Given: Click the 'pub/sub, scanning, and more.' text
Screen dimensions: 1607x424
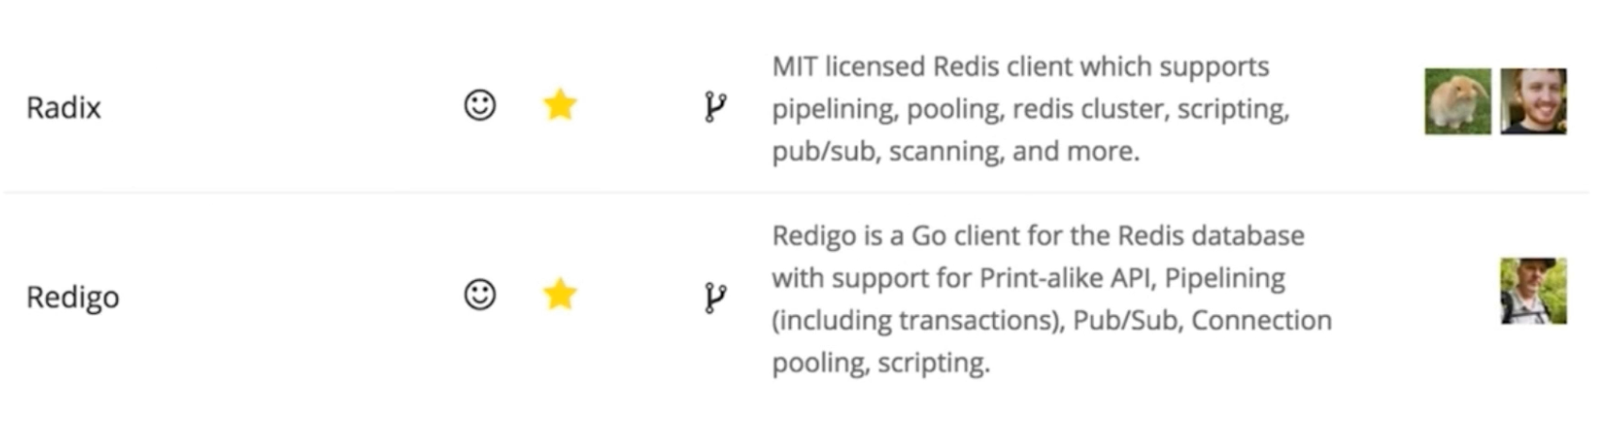Looking at the screenshot, I should 956,151.
